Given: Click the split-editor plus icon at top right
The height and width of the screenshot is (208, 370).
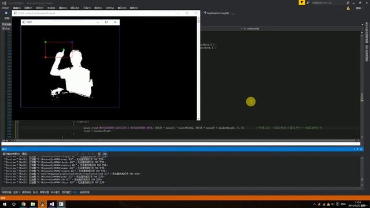Looking at the screenshot, I should point(362,32).
